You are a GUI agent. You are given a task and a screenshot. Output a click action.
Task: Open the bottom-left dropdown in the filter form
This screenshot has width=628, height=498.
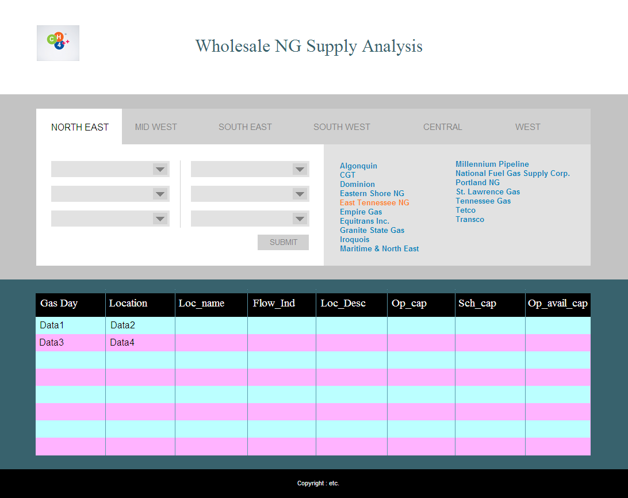pyautogui.click(x=110, y=219)
